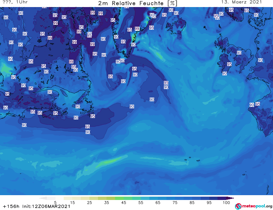This screenshot has width=273, height=210.
Task: Click the meteopool.org logo icon
Action: pos(238,206)
